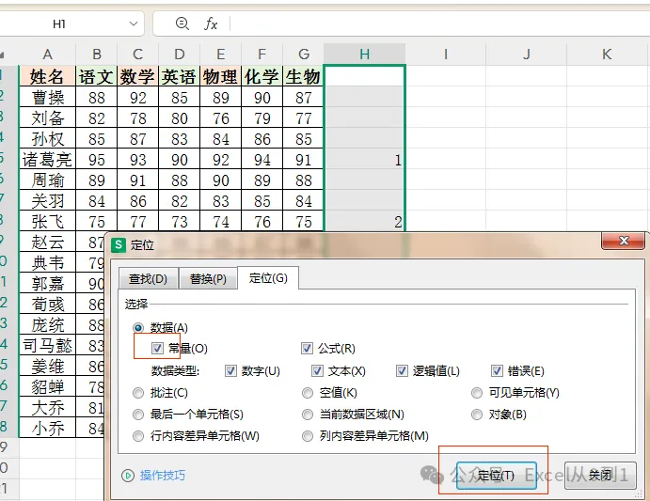Click the cell containing 孙权
Image resolution: width=650 pixels, height=501 pixels.
(47, 139)
